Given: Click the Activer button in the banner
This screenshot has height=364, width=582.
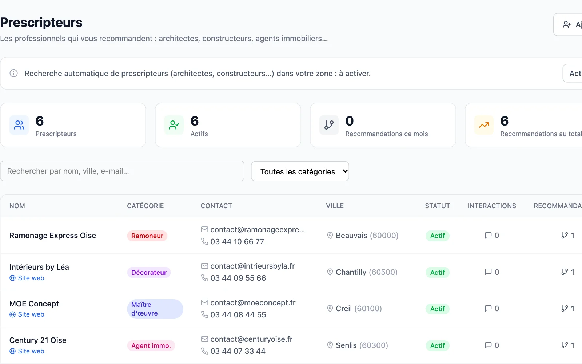Looking at the screenshot, I should (x=573, y=73).
